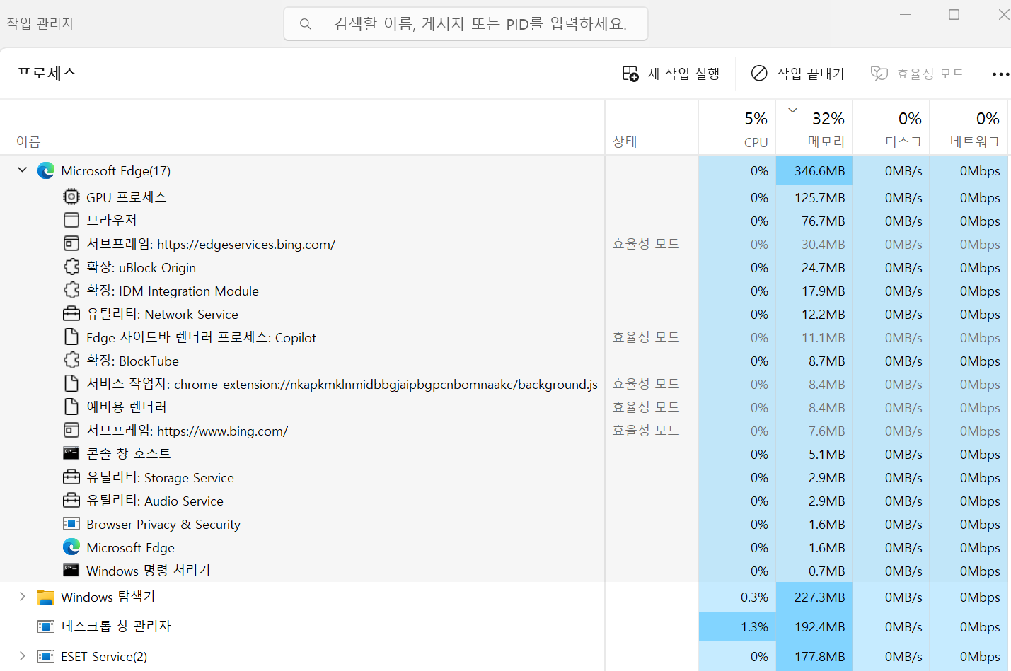Screen dimensions: 1011x671
Task: Click the chrome-extension service worker page icon
Action: click(x=71, y=383)
